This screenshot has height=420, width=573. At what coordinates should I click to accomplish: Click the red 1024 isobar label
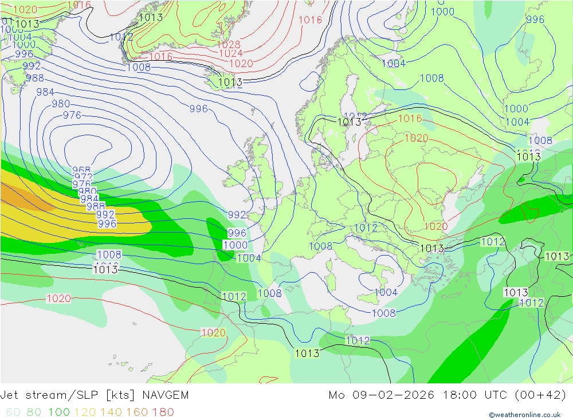(x=231, y=53)
